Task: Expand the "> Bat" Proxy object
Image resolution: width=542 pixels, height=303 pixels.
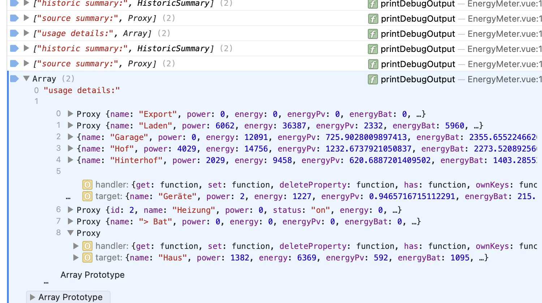Action: (70, 221)
